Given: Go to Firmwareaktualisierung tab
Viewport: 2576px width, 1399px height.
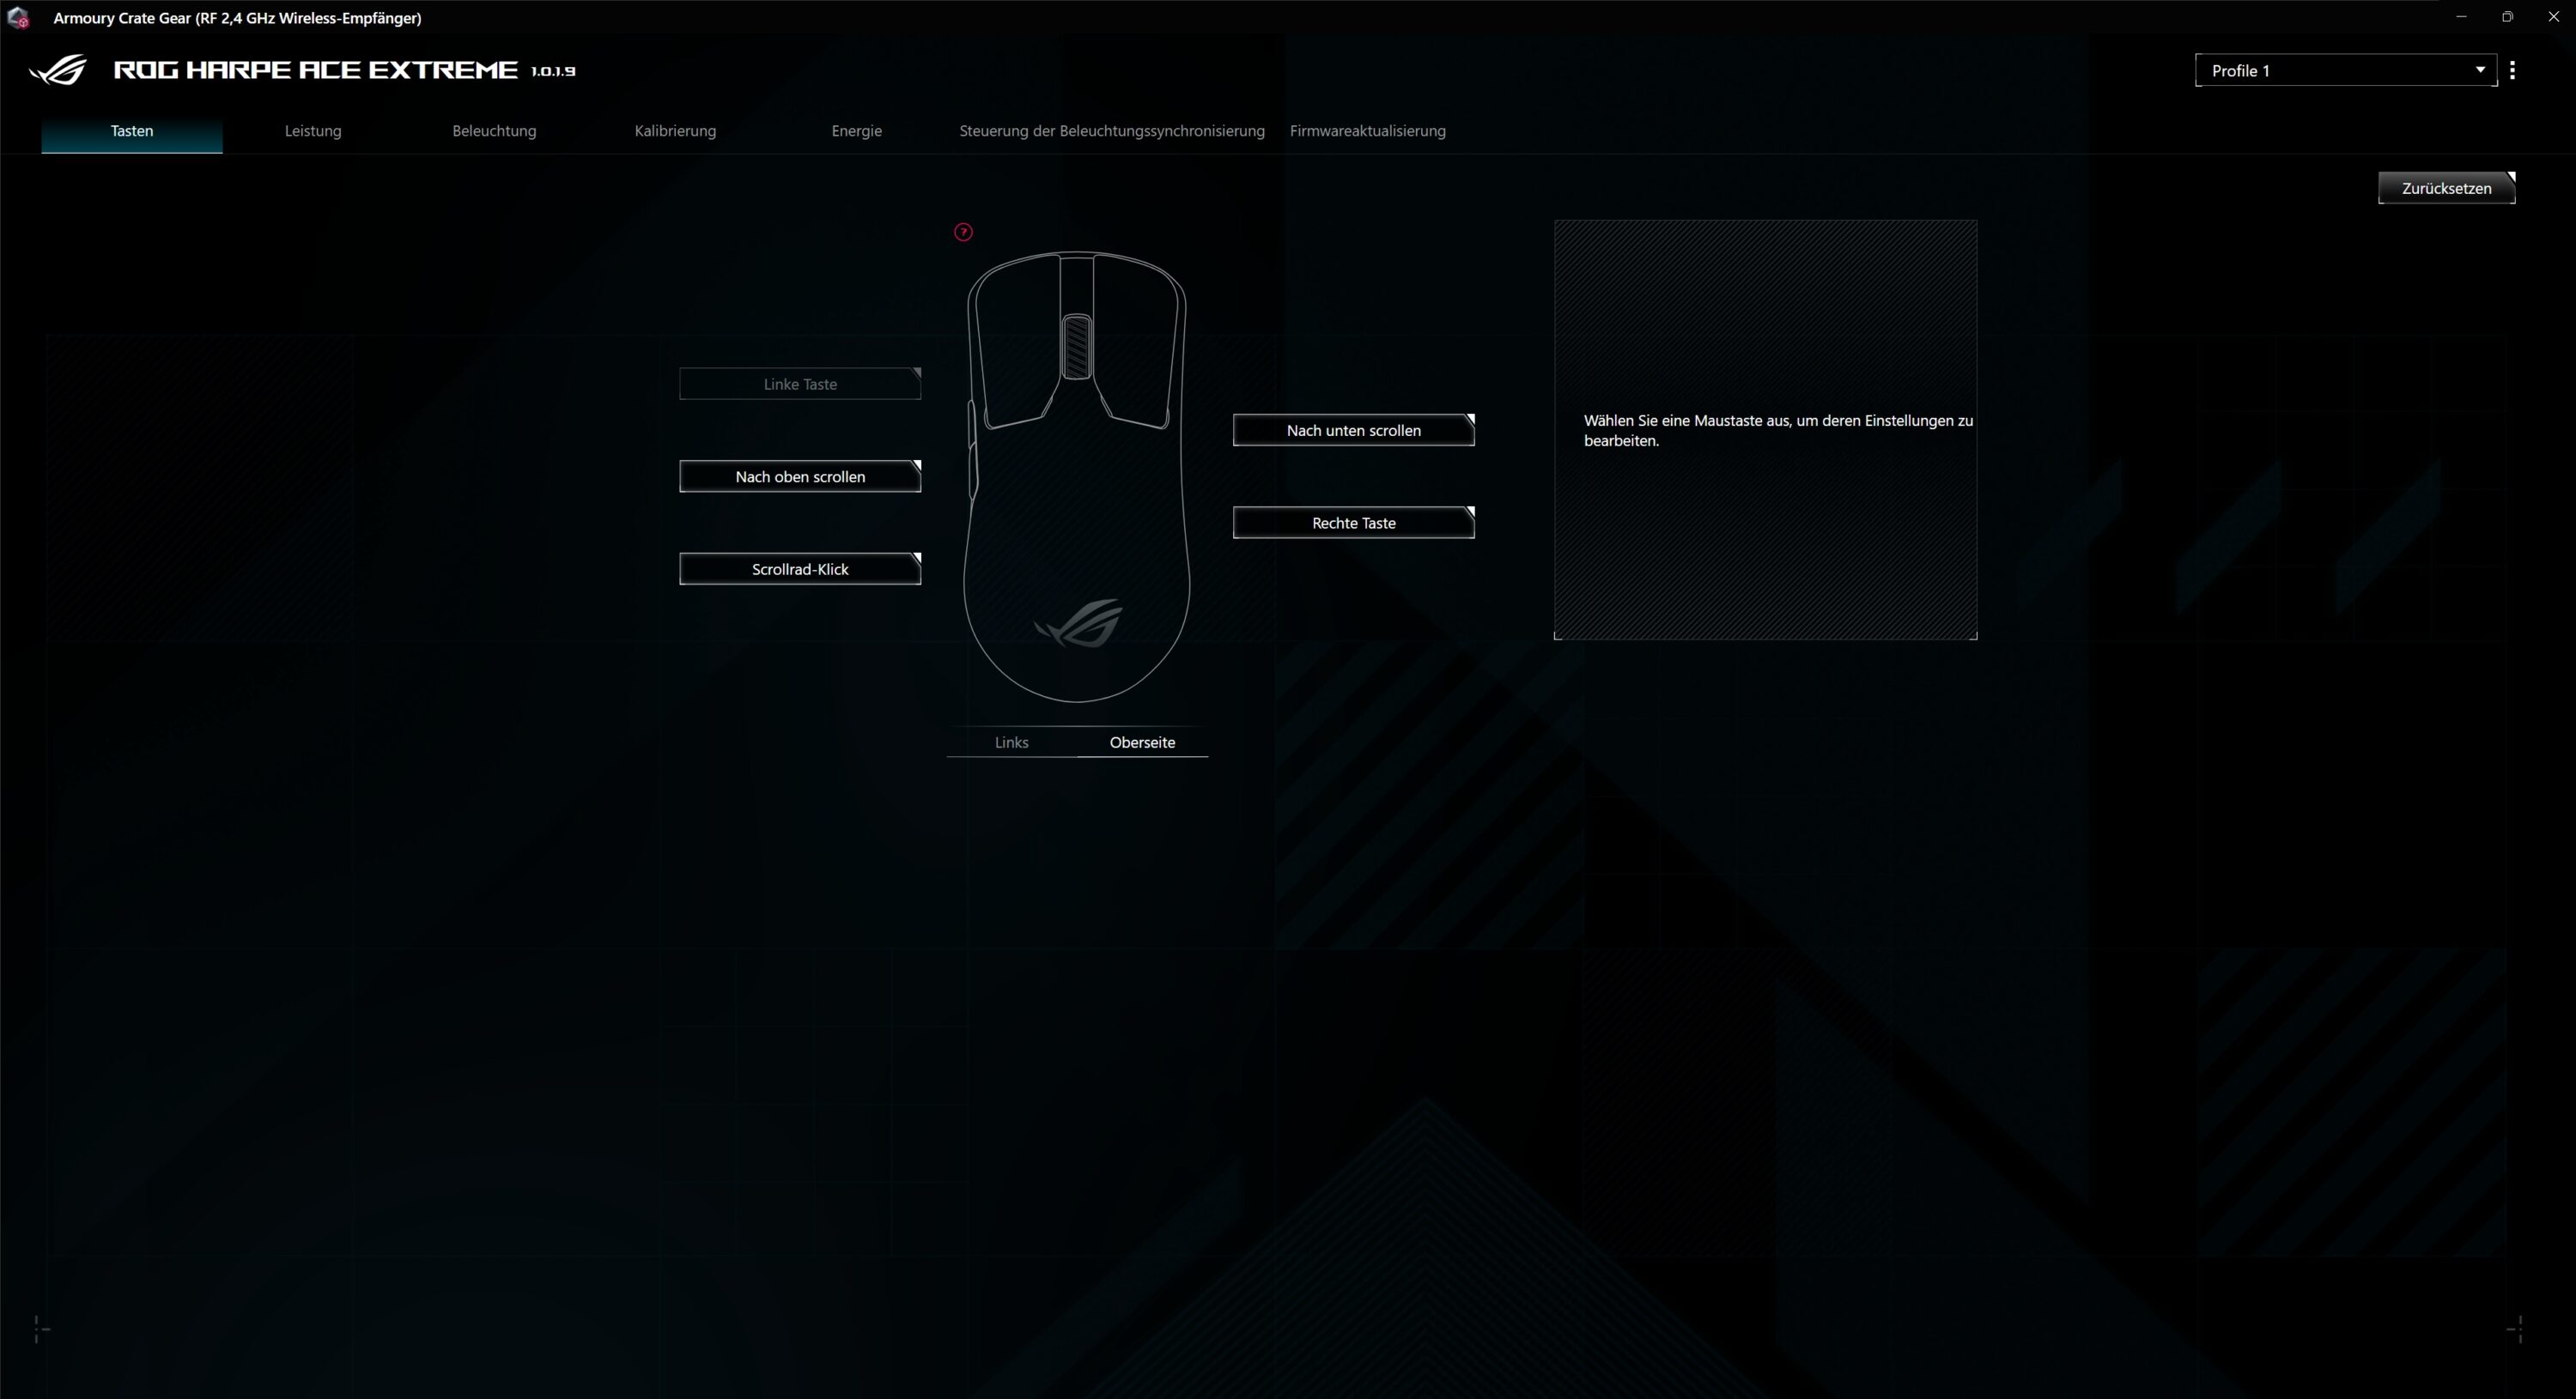Looking at the screenshot, I should [1367, 131].
